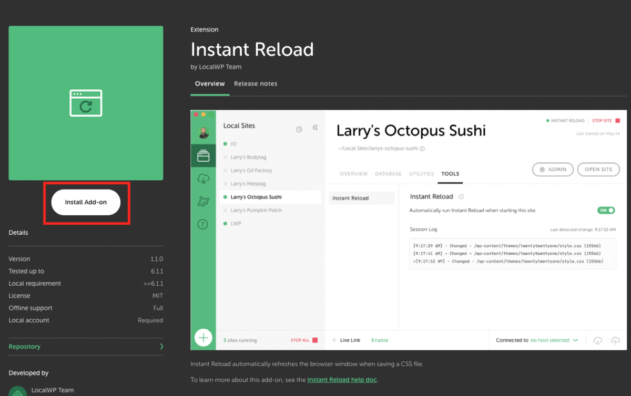The image size is (631, 396).
Task: Click the Offline support Full row
Action: pyautogui.click(x=86, y=308)
